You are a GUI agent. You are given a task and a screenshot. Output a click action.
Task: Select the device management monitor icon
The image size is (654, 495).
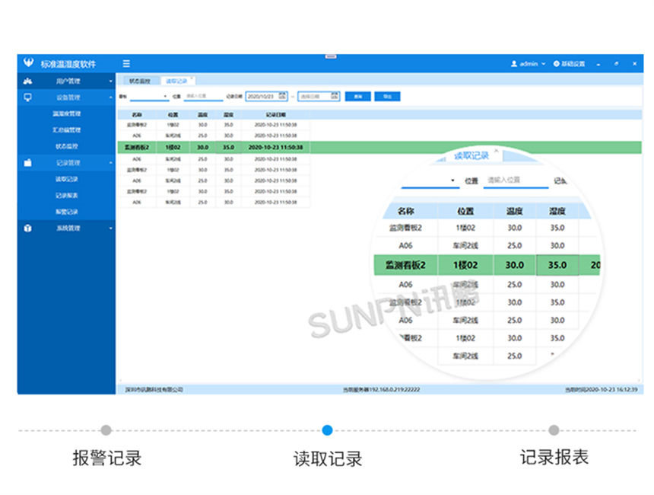pyautogui.click(x=29, y=98)
